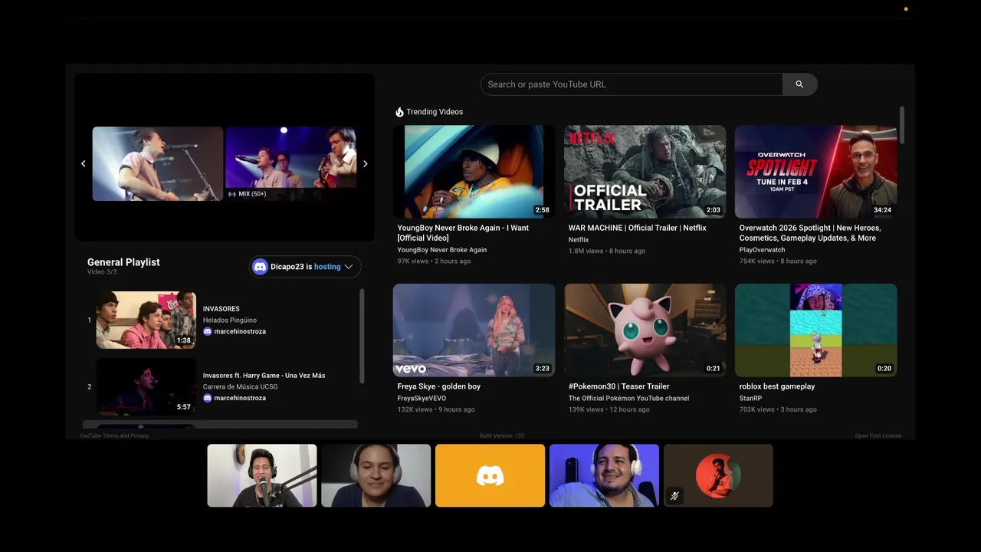Viewport: 981px width, 552px height.
Task: Go to previous video with left arrow
Action: pos(84,163)
